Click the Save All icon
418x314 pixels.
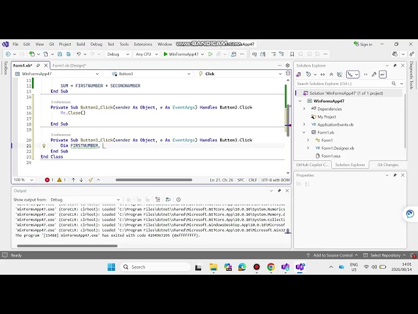(69, 54)
